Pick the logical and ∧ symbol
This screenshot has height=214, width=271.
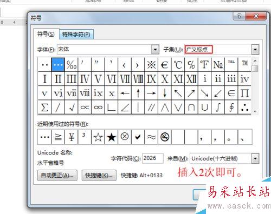click(x=165, y=107)
